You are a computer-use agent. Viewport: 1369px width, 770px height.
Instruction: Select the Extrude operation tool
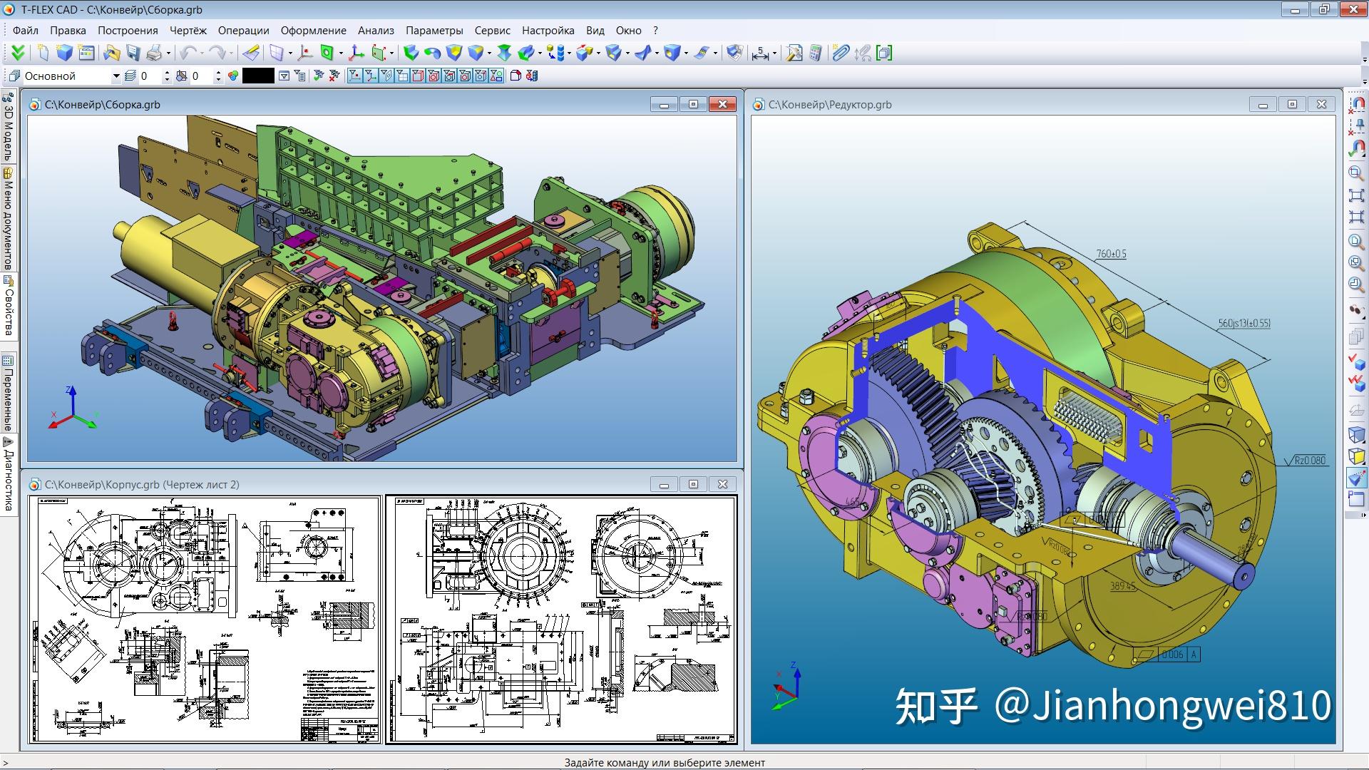(x=411, y=52)
